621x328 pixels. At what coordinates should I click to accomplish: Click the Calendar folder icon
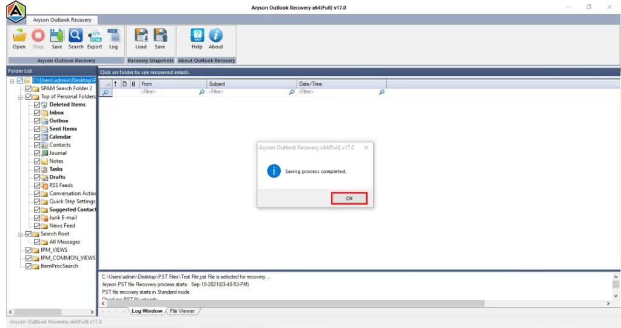44,137
